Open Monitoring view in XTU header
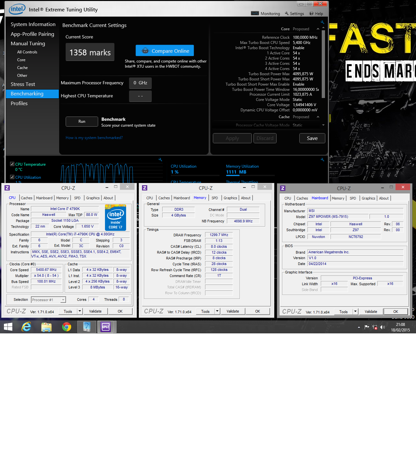Viewport: 416px width, 461px height. click(266, 13)
